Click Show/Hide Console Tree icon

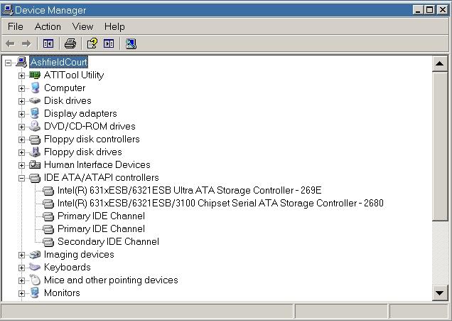click(48, 43)
